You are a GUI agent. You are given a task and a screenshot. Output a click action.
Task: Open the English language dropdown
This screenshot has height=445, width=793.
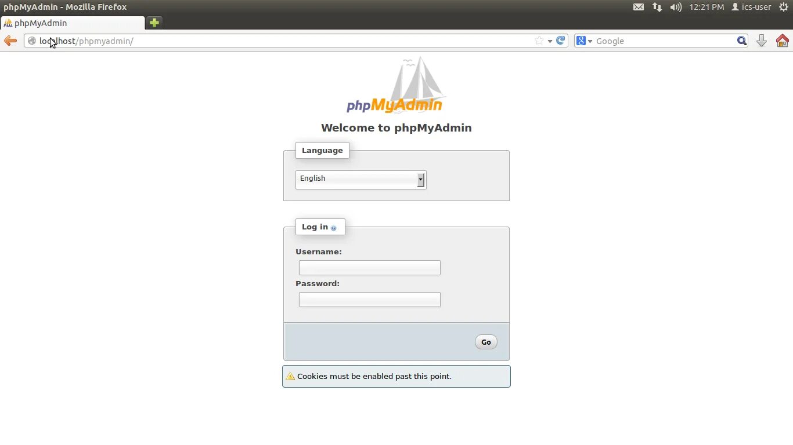tap(361, 179)
